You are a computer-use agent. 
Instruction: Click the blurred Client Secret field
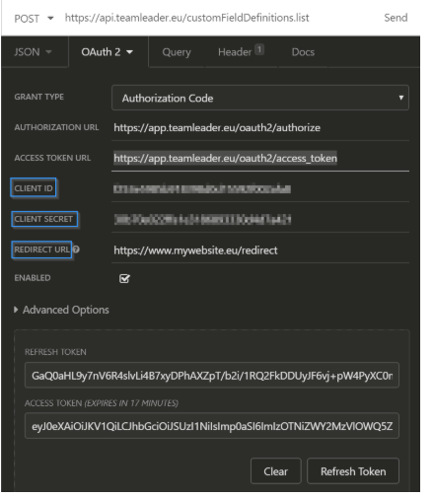260,219
